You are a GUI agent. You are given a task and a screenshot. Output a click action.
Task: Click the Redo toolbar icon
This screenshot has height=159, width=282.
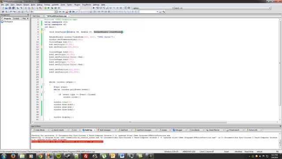21,8
